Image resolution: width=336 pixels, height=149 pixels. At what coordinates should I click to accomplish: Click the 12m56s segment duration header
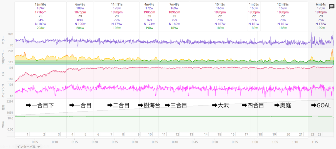[x=40, y=4]
